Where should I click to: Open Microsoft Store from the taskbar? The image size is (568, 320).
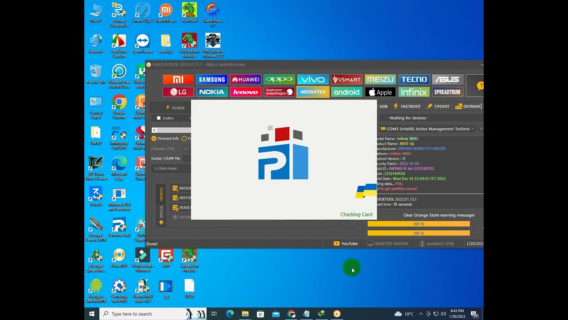point(260,314)
